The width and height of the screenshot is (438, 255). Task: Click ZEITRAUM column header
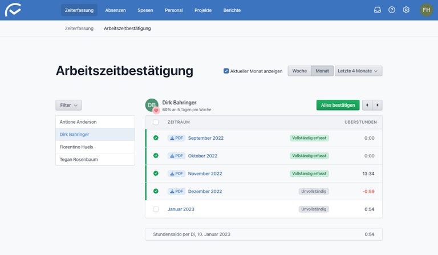coord(179,122)
